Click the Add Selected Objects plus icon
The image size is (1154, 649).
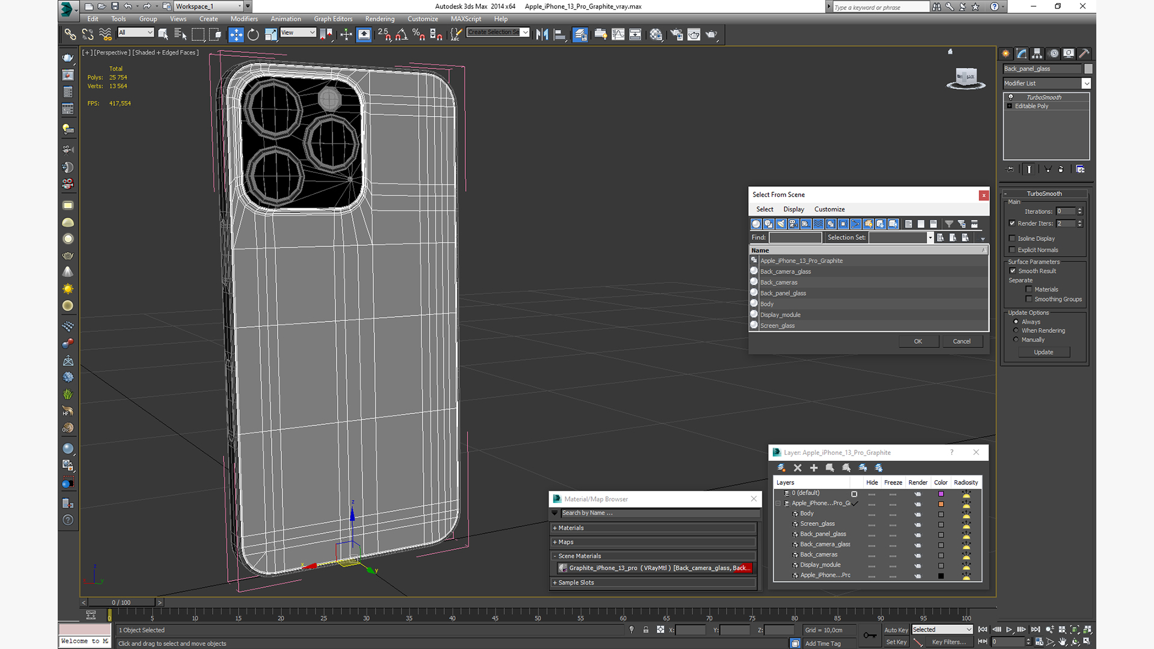(x=814, y=468)
